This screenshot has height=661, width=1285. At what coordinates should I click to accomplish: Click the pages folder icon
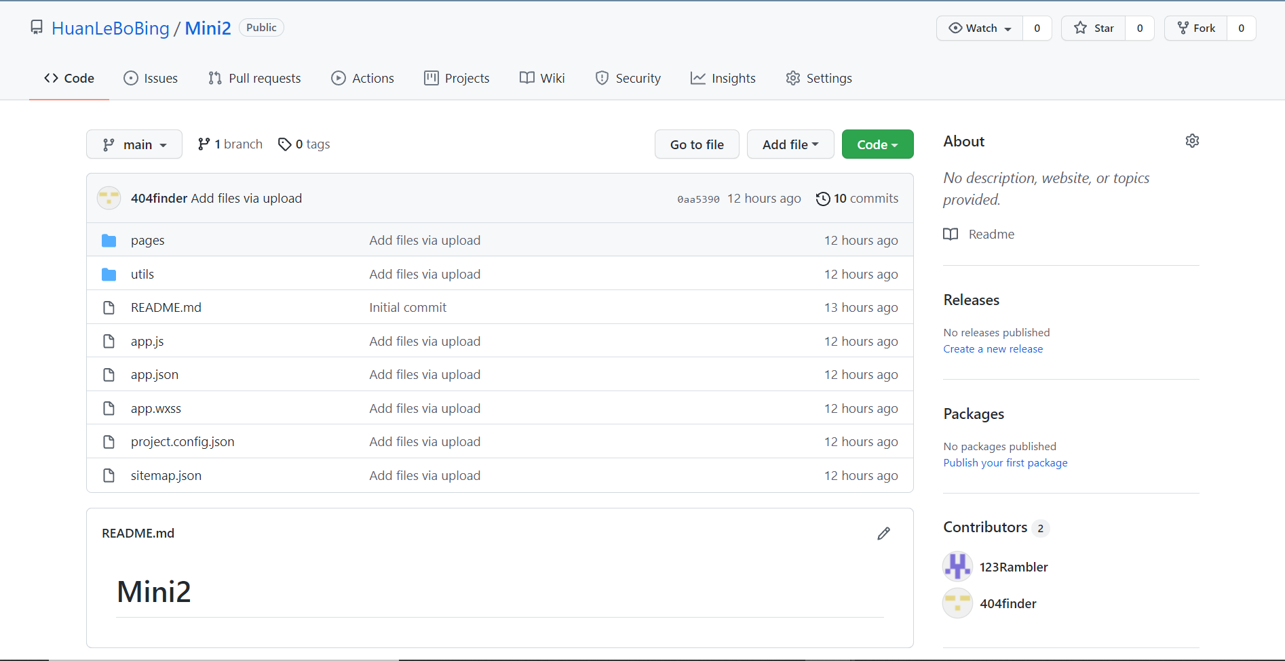click(x=109, y=241)
